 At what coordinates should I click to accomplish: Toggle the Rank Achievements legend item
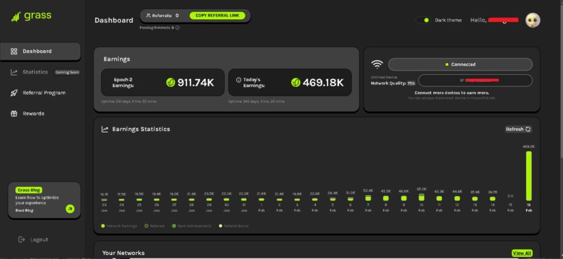192,226
